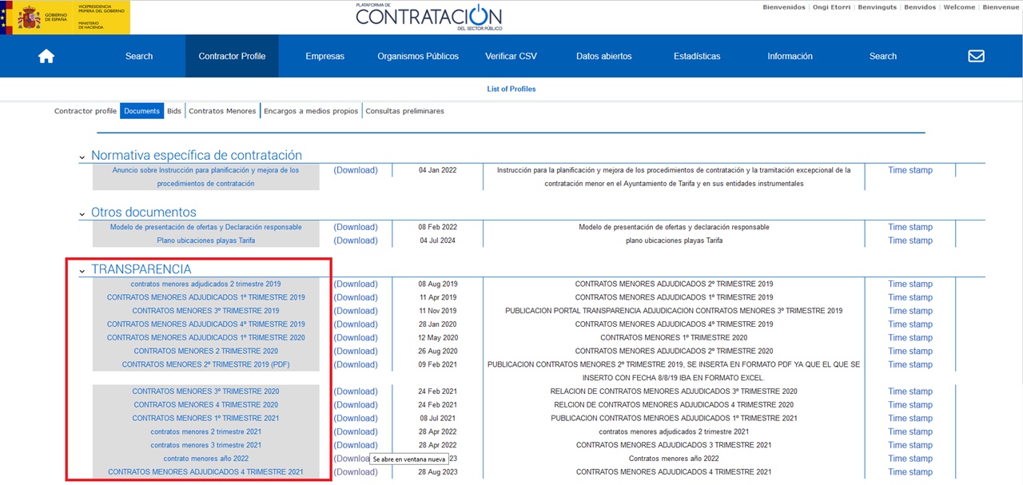Open the Modelo de presentación de ofertas document
Screen dimensions: 1023x485
click(x=205, y=227)
